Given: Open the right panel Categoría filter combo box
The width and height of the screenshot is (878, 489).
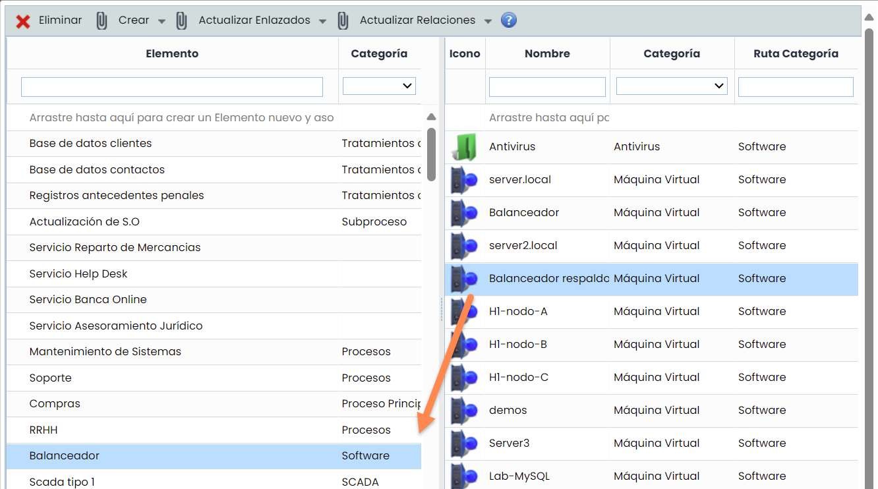Looking at the screenshot, I should [671, 86].
